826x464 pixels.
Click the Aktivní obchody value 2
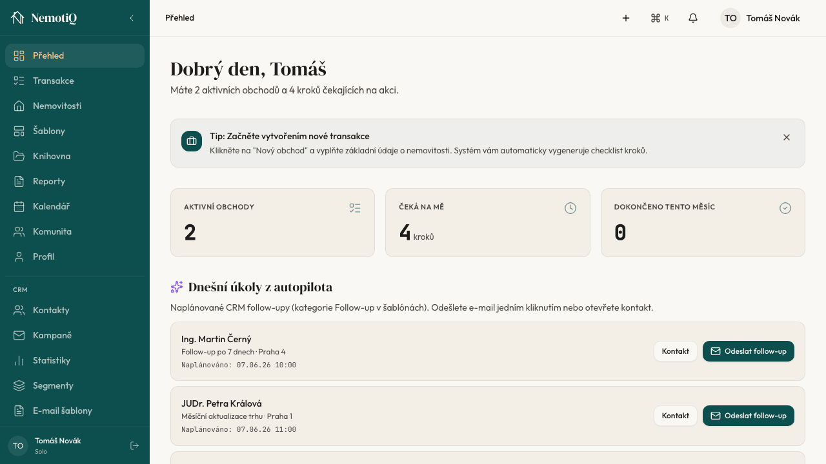(x=190, y=232)
